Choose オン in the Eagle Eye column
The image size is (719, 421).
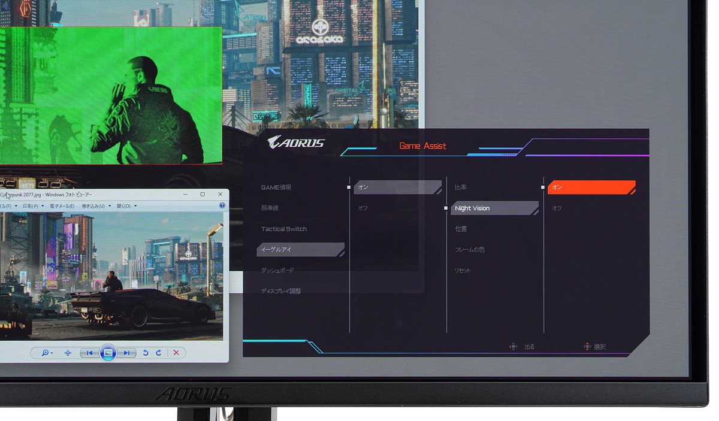pyautogui.click(x=398, y=187)
